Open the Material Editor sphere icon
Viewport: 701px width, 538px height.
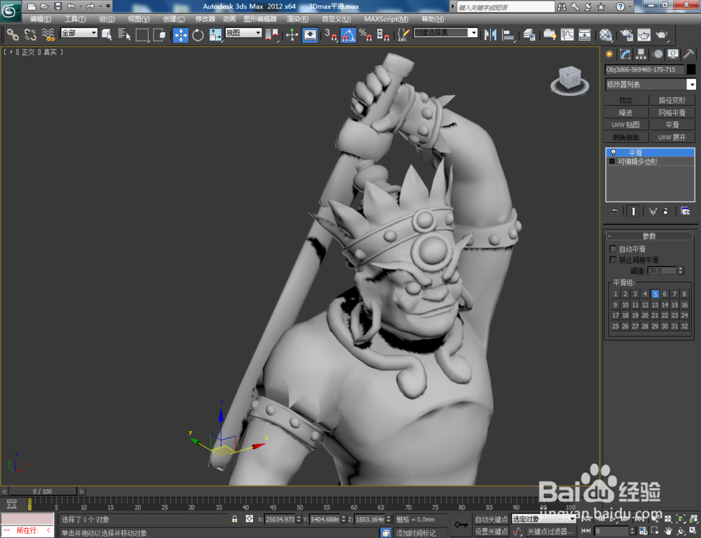click(606, 35)
